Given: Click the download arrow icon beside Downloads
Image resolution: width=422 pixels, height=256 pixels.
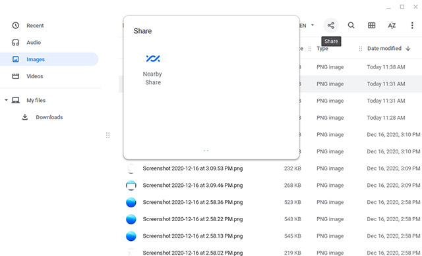Looking at the screenshot, I should [x=25, y=117].
